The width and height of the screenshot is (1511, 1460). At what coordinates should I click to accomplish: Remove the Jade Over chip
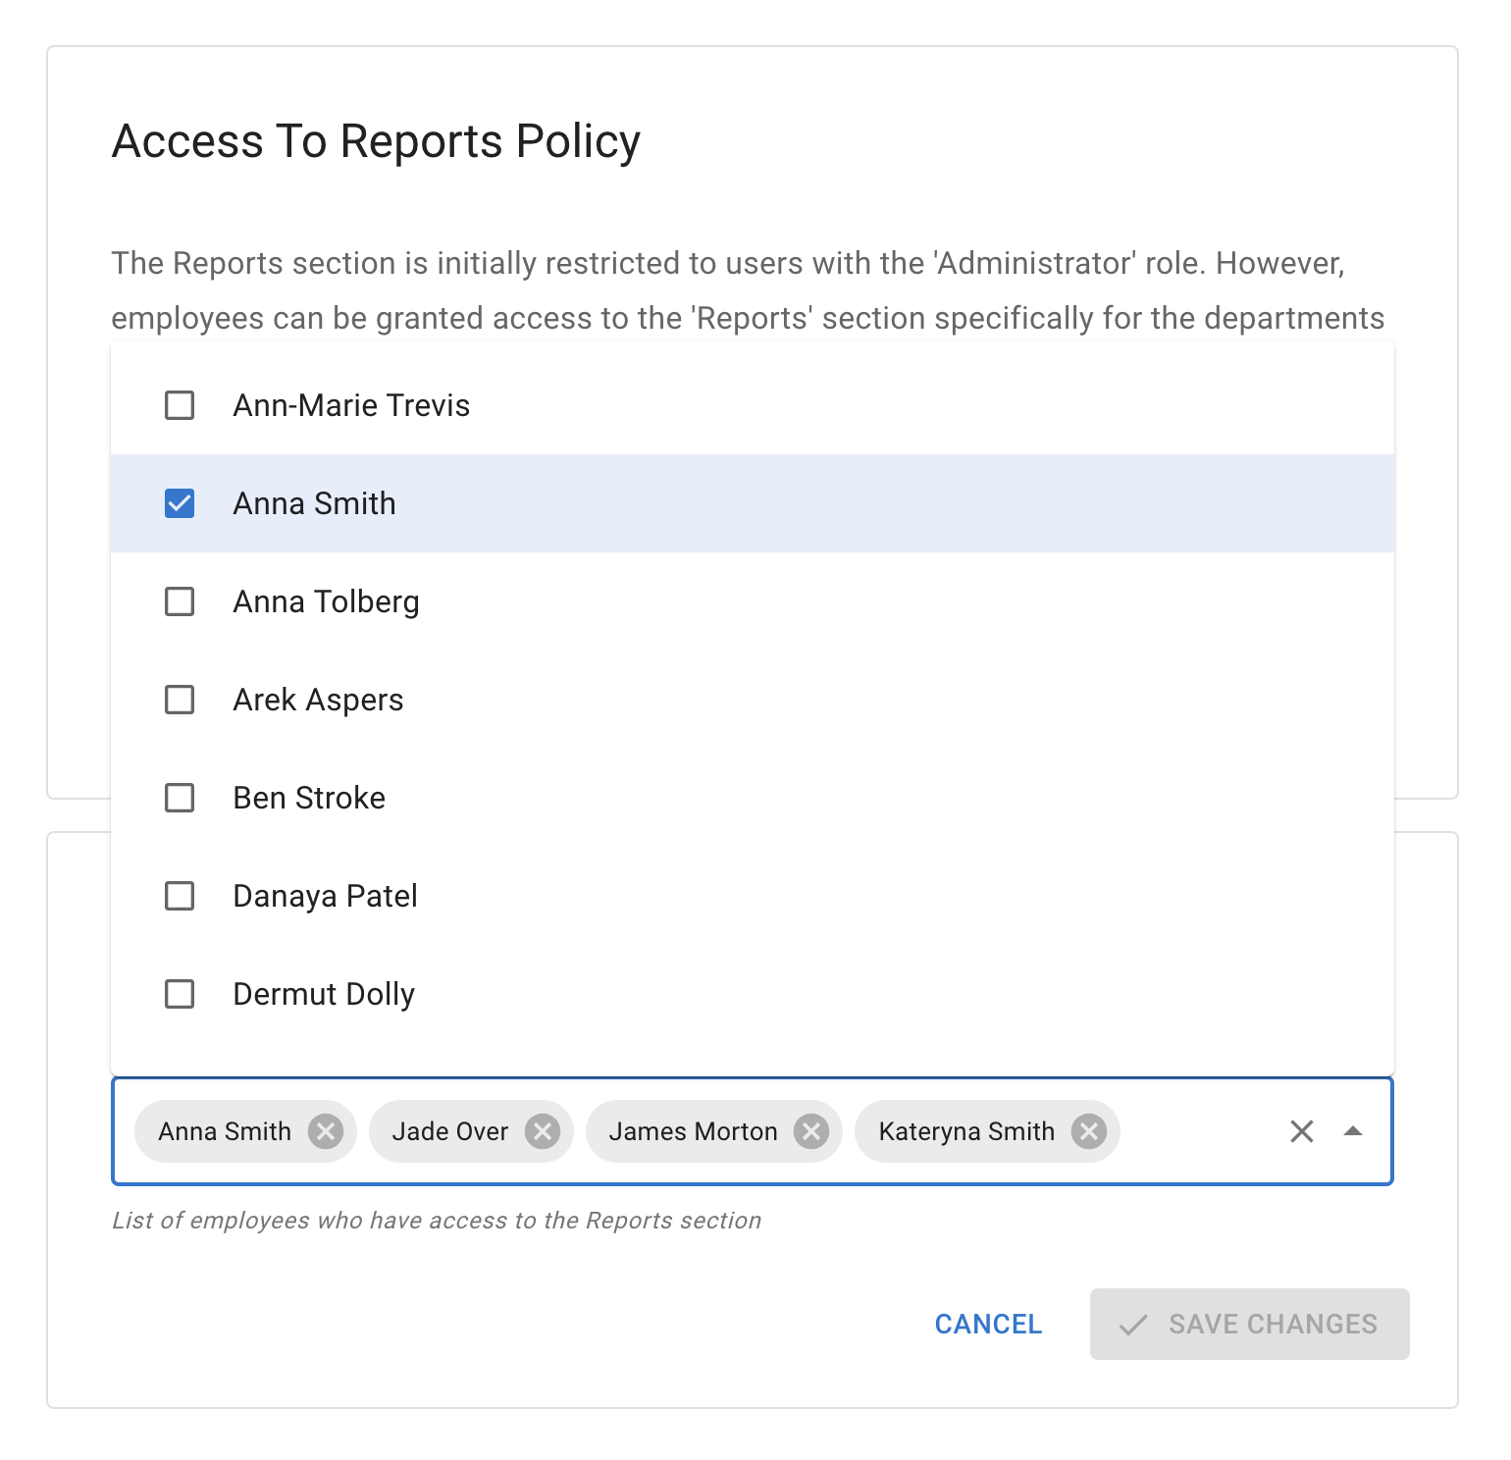tap(543, 1131)
